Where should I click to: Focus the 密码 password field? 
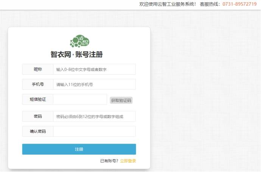coord(95,117)
